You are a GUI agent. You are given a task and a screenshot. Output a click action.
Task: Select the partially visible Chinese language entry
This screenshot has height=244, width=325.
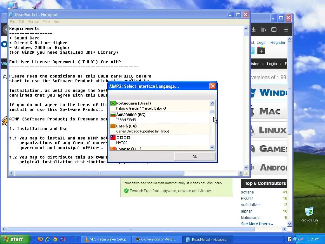(x=160, y=148)
